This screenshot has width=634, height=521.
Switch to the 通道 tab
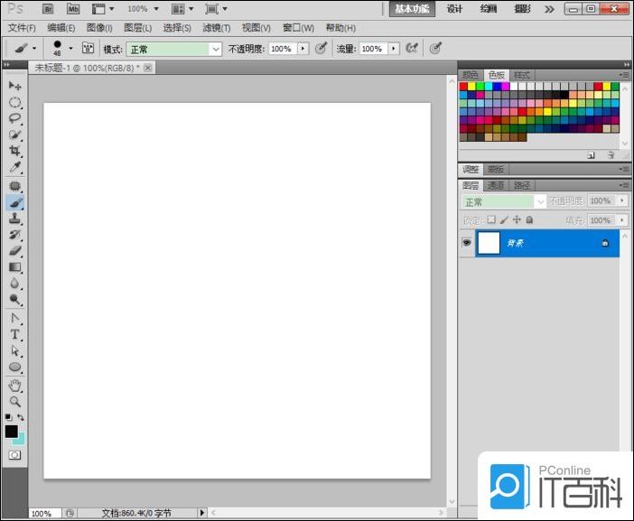495,185
